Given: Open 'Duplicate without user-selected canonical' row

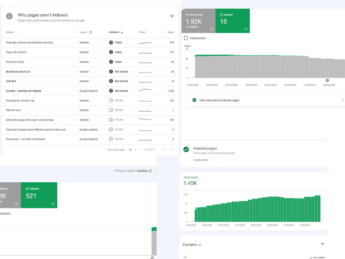Looking at the screenshot, I should click(x=90, y=42).
